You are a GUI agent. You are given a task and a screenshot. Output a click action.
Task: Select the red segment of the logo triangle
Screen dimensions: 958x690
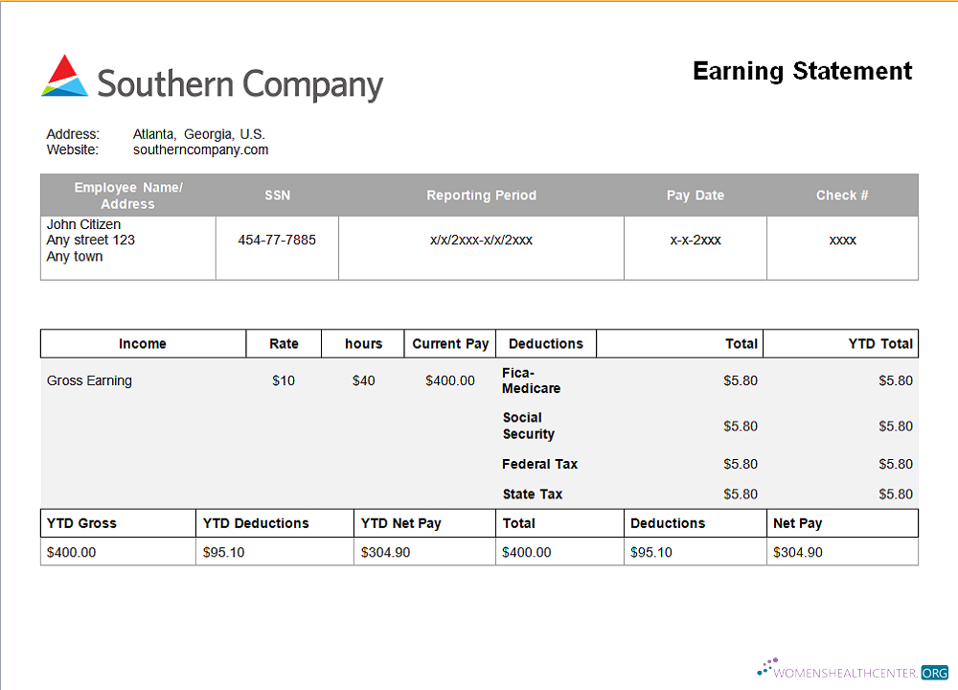click(x=62, y=65)
